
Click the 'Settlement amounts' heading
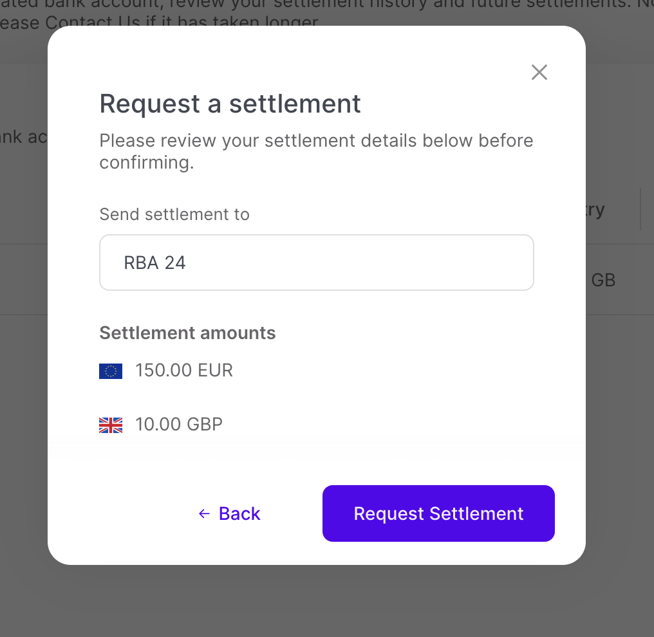pyautogui.click(x=187, y=333)
